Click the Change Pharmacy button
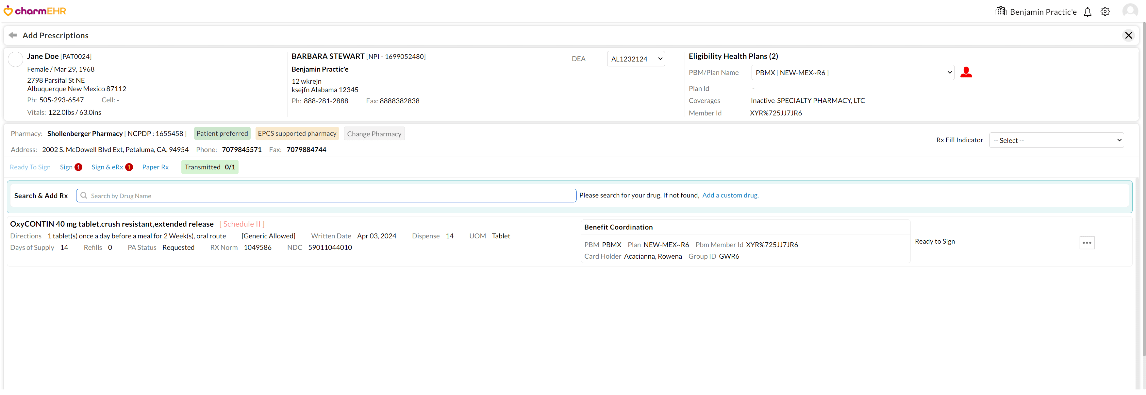Screen dimensions: 1146x395 (x=374, y=134)
